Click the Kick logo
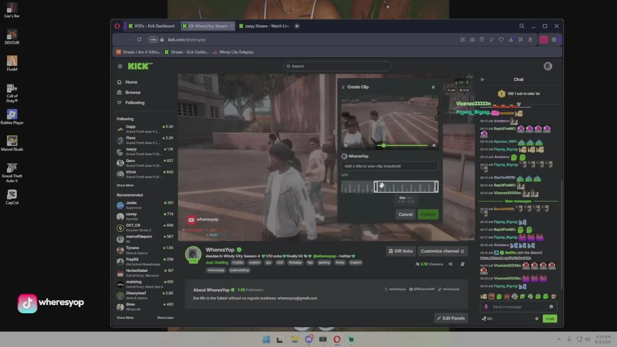This screenshot has height=347, width=617. (x=140, y=66)
